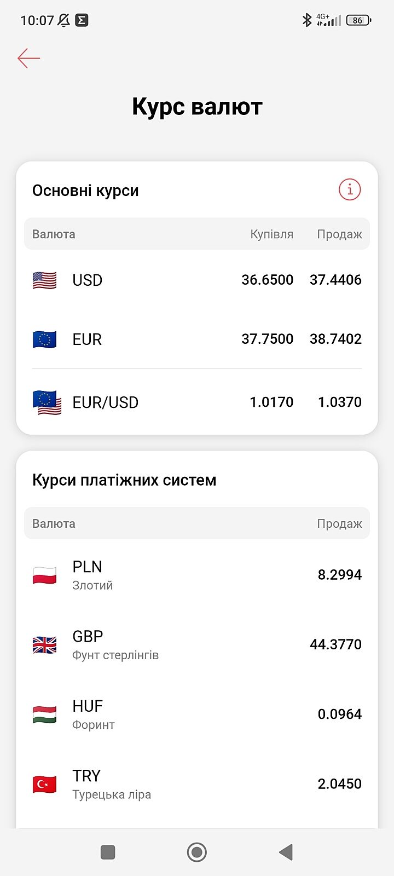Viewport: 394px width, 876px height.
Task: Open the PLN Злотий row
Action: [197, 575]
